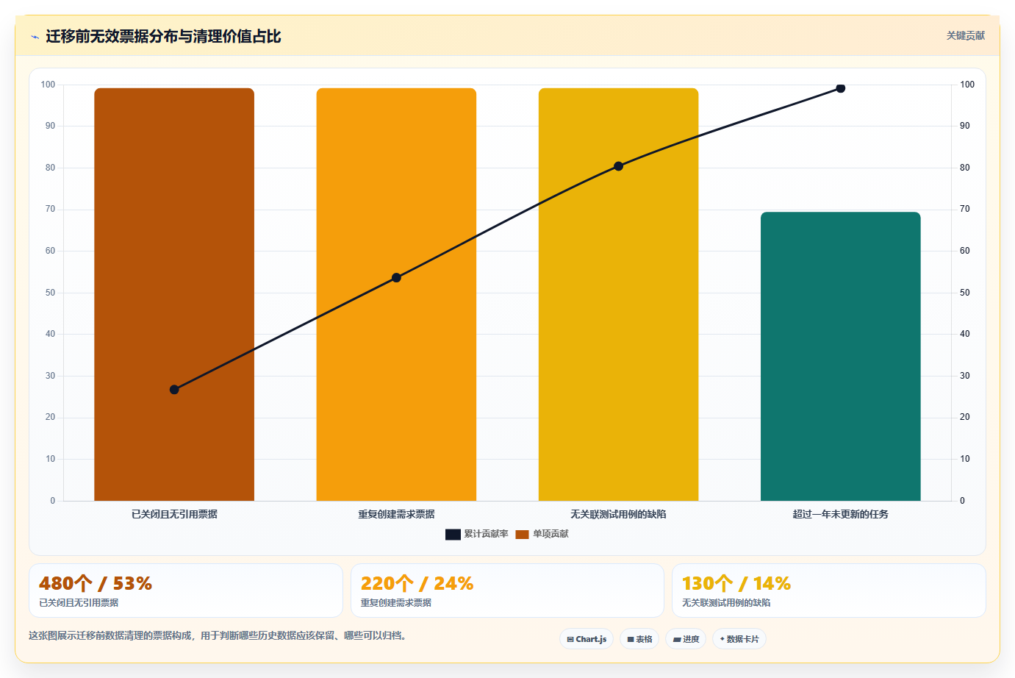
Task: Click the orange 重复创建需求票据 bar
Action: click(x=396, y=294)
